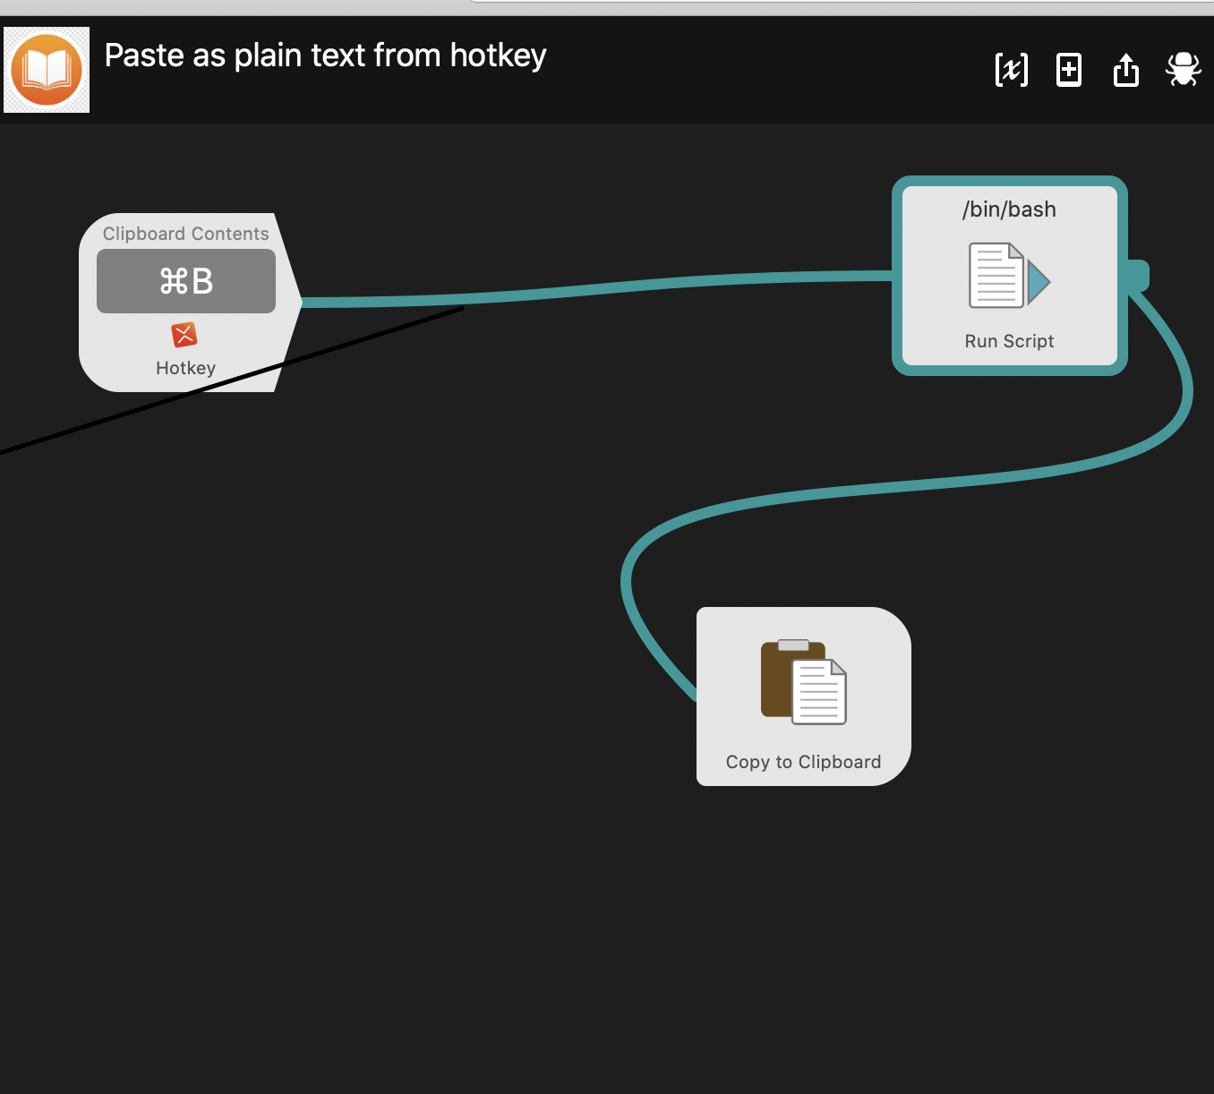Viewport: 1214px width, 1094px height.
Task: Click the ⌘B hotkey field
Action: click(186, 281)
